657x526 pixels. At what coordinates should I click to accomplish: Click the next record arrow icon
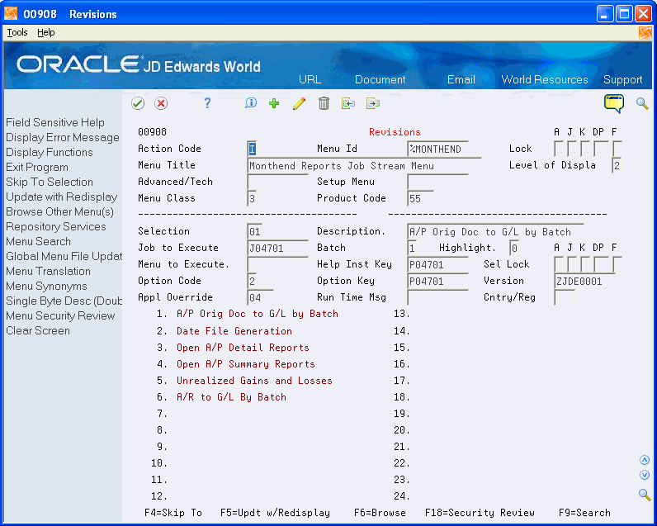[373, 103]
